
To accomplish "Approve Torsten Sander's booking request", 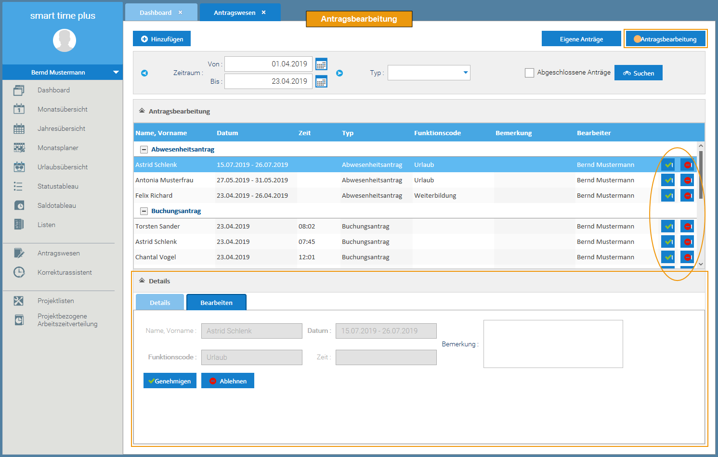I will [x=668, y=226].
